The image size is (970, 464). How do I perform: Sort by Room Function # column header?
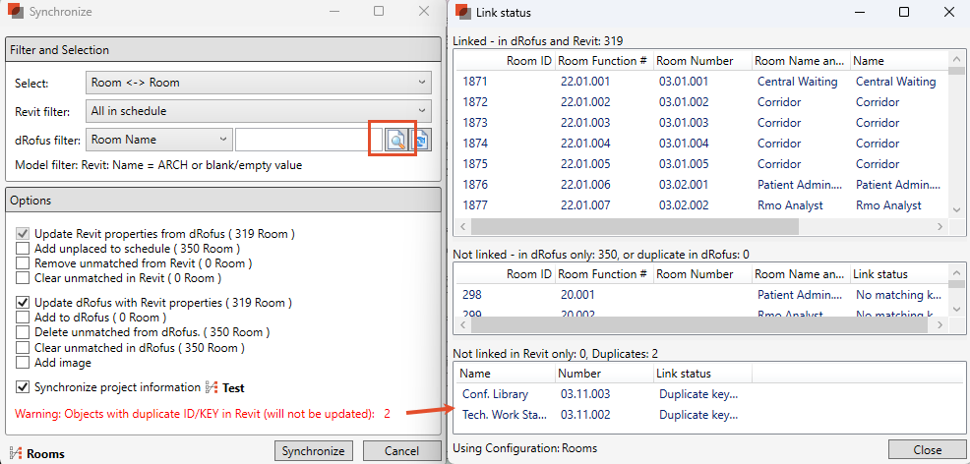pyautogui.click(x=602, y=61)
